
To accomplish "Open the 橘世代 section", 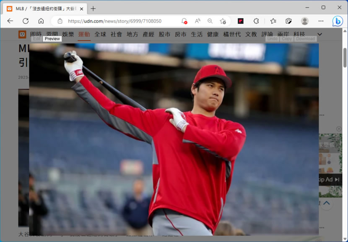I will click(x=232, y=34).
